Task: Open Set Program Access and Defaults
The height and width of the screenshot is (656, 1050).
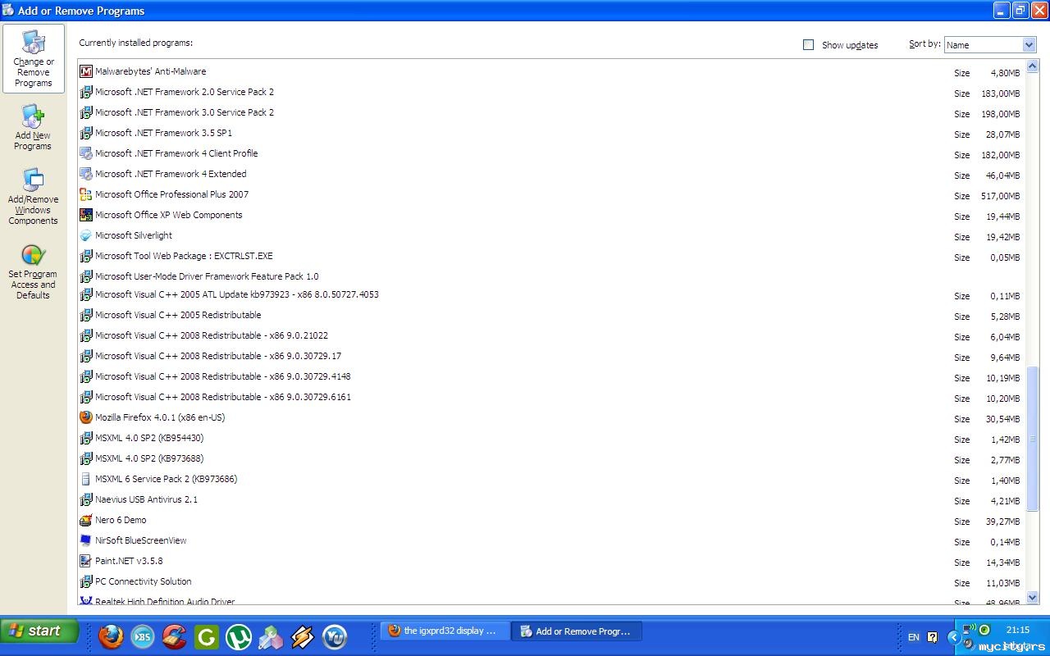Action: 33,272
